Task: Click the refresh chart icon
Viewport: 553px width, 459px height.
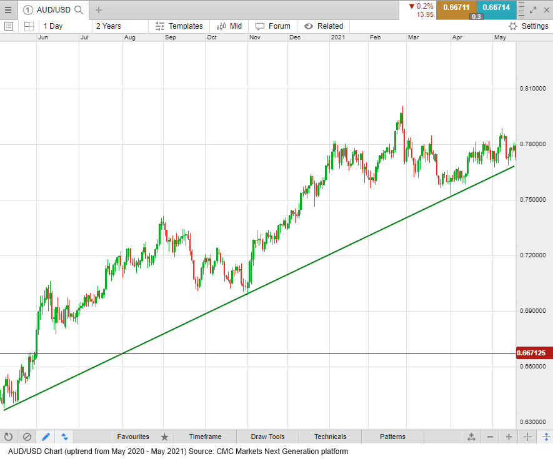Action: click(8, 437)
